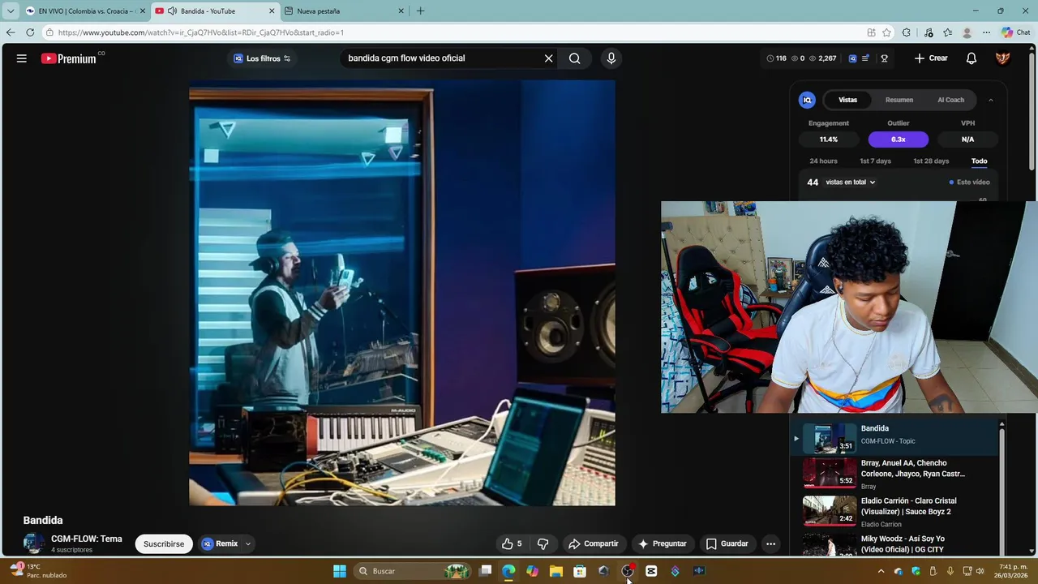Click the round vidIQ logo in the stats panel
Viewport: 1038px width, 584px height.
tap(807, 100)
